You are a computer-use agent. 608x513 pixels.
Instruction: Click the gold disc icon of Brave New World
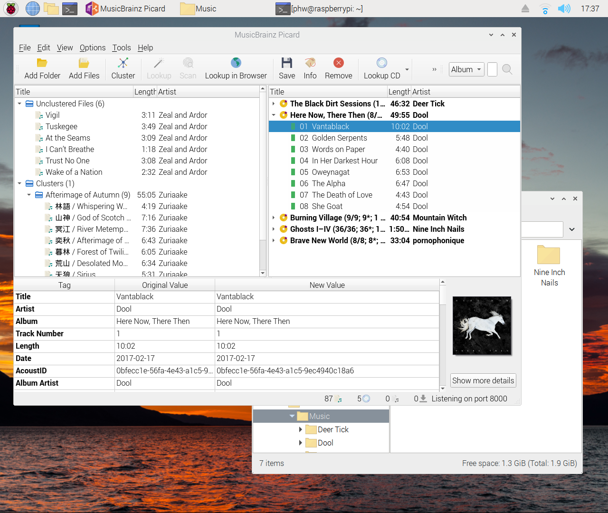[x=284, y=240]
